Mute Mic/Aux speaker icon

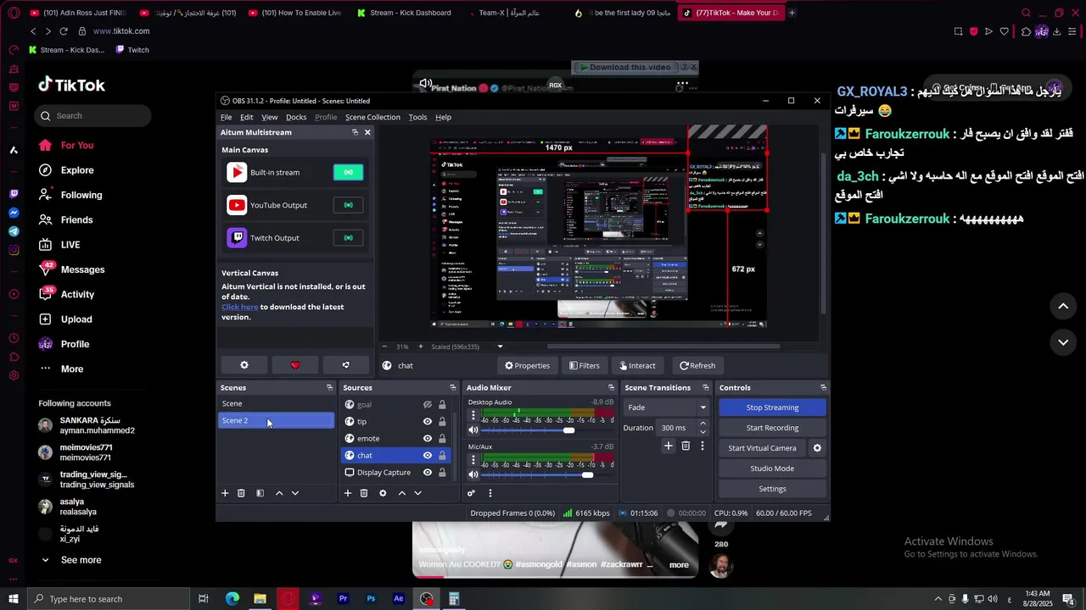point(473,474)
